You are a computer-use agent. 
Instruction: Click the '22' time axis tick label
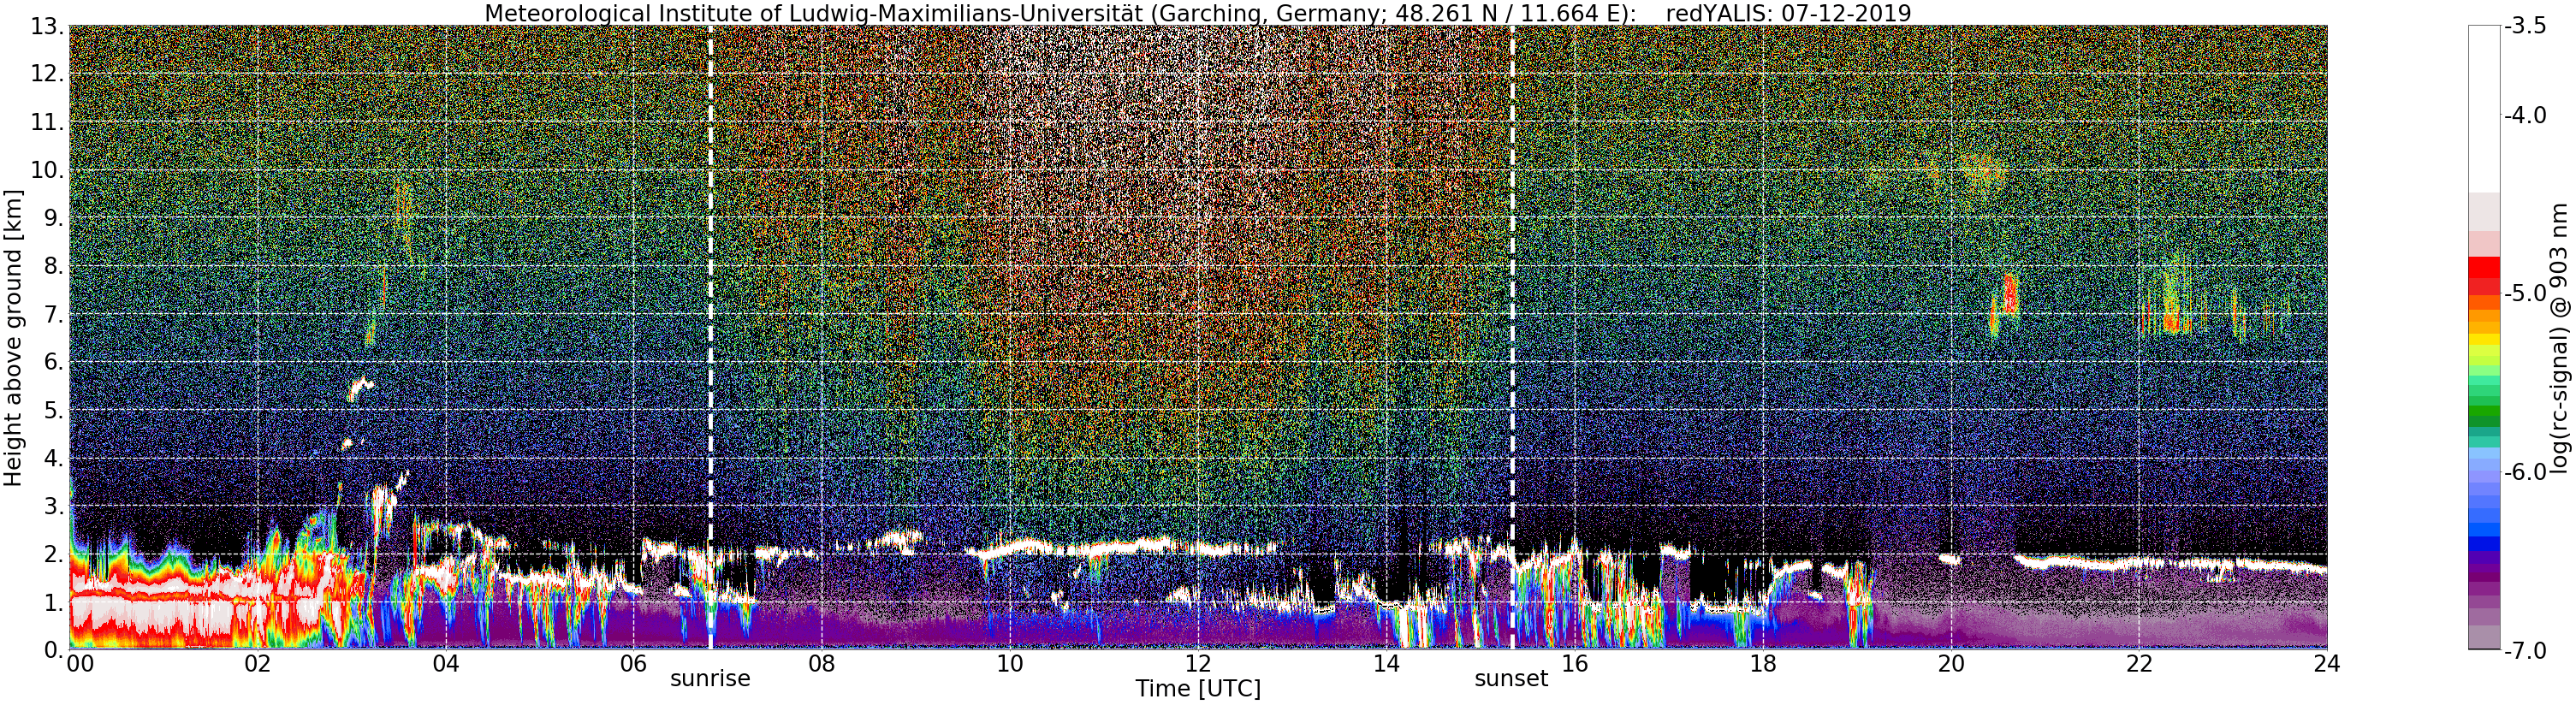click(x=2139, y=663)
